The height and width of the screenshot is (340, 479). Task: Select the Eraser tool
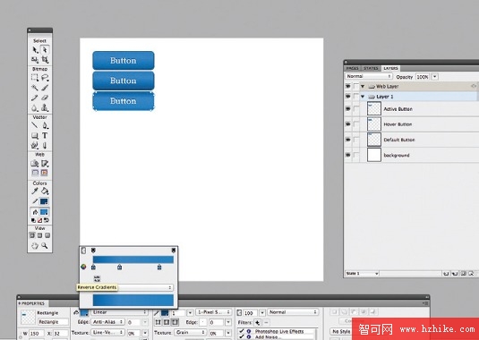[x=45, y=98]
